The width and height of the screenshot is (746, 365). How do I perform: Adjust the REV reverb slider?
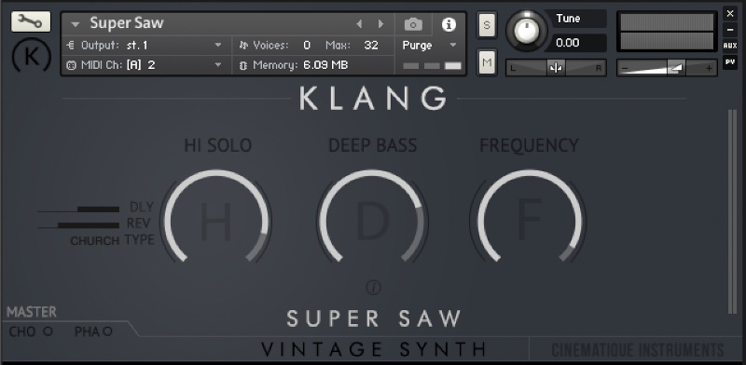pyautogui.click(x=78, y=225)
